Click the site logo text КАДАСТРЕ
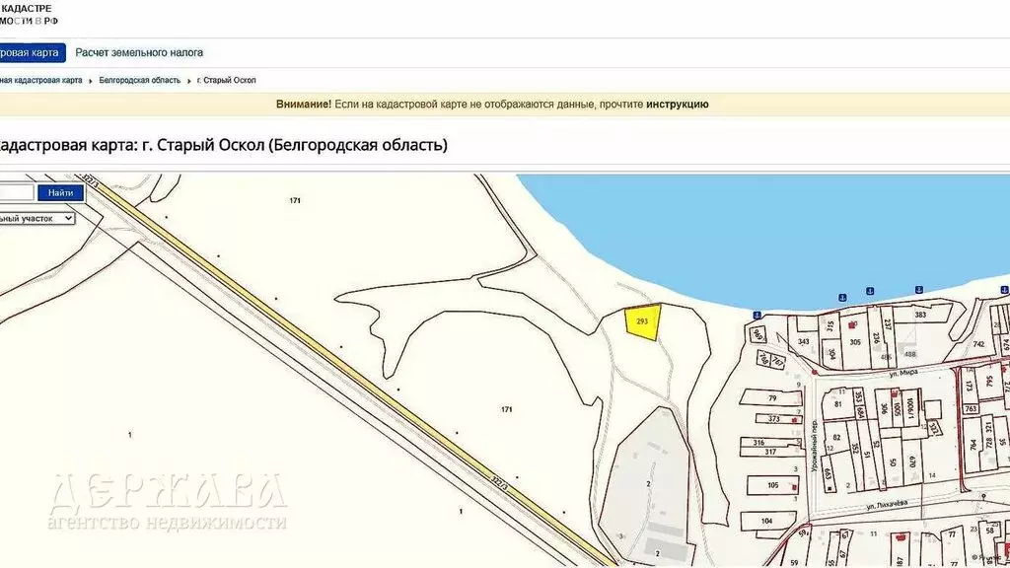This screenshot has width=1010, height=568. tap(27, 8)
